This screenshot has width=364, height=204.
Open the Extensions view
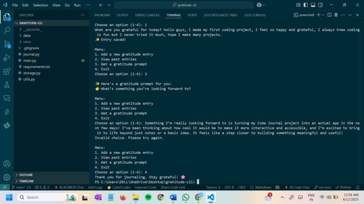(7, 71)
